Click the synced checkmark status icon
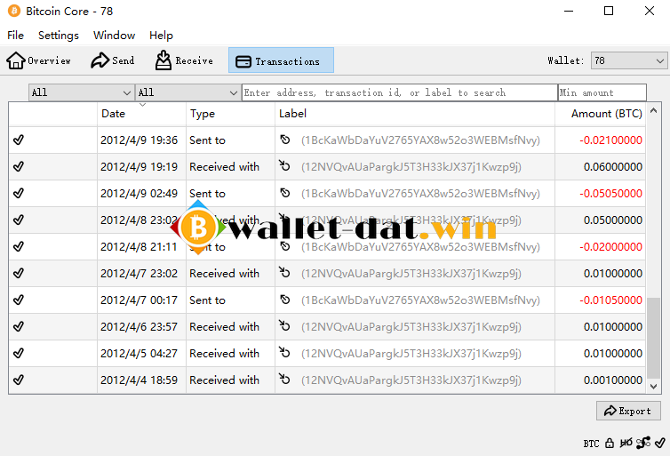 pyautogui.click(x=659, y=443)
